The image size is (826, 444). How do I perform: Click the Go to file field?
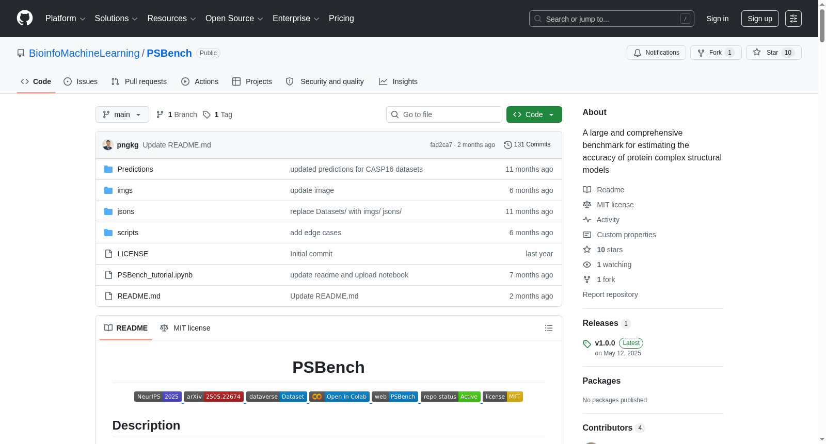[444, 114]
